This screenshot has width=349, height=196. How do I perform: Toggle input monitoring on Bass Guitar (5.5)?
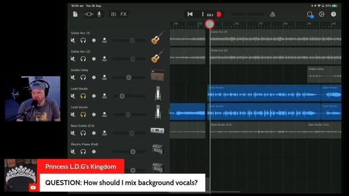click(x=104, y=133)
